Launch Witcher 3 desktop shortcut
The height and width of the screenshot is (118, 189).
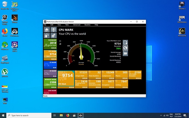coord(182,5)
